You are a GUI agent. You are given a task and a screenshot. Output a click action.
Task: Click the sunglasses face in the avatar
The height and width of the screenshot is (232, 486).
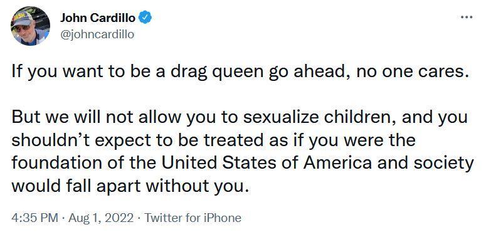pyautogui.click(x=23, y=31)
